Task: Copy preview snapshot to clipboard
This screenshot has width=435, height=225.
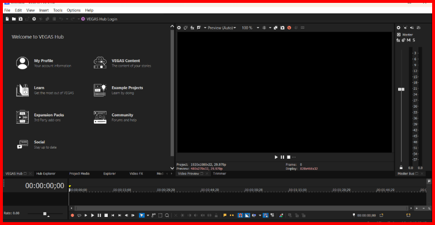Action: pos(275,28)
